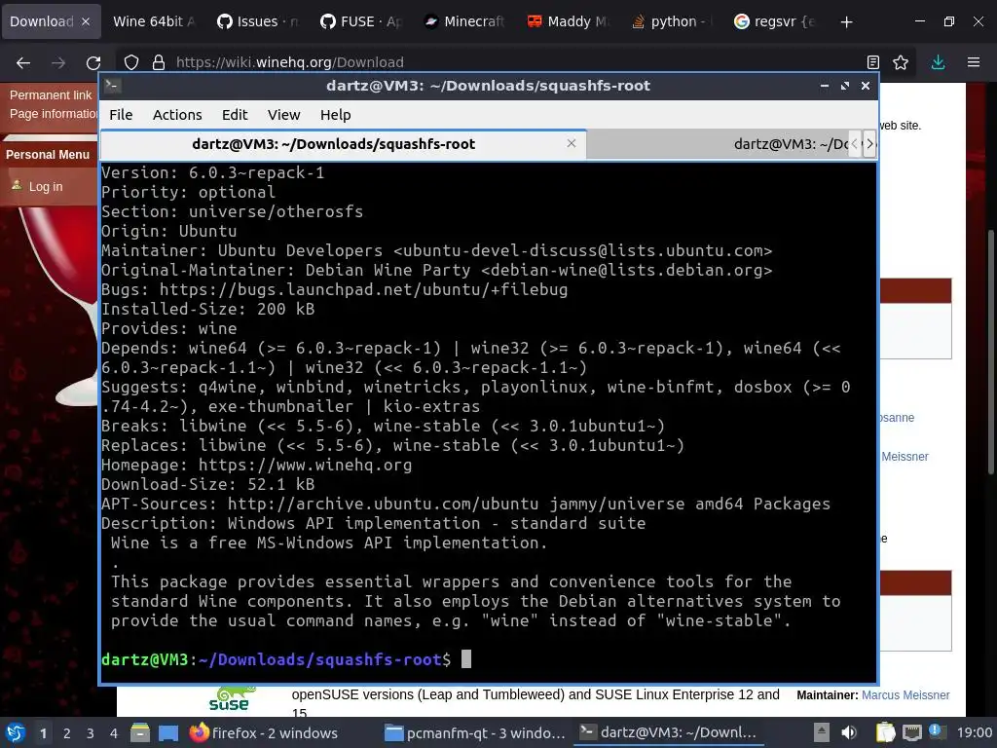Click the volume speaker tray icon
The width and height of the screenshot is (997, 748).
[x=848, y=732]
